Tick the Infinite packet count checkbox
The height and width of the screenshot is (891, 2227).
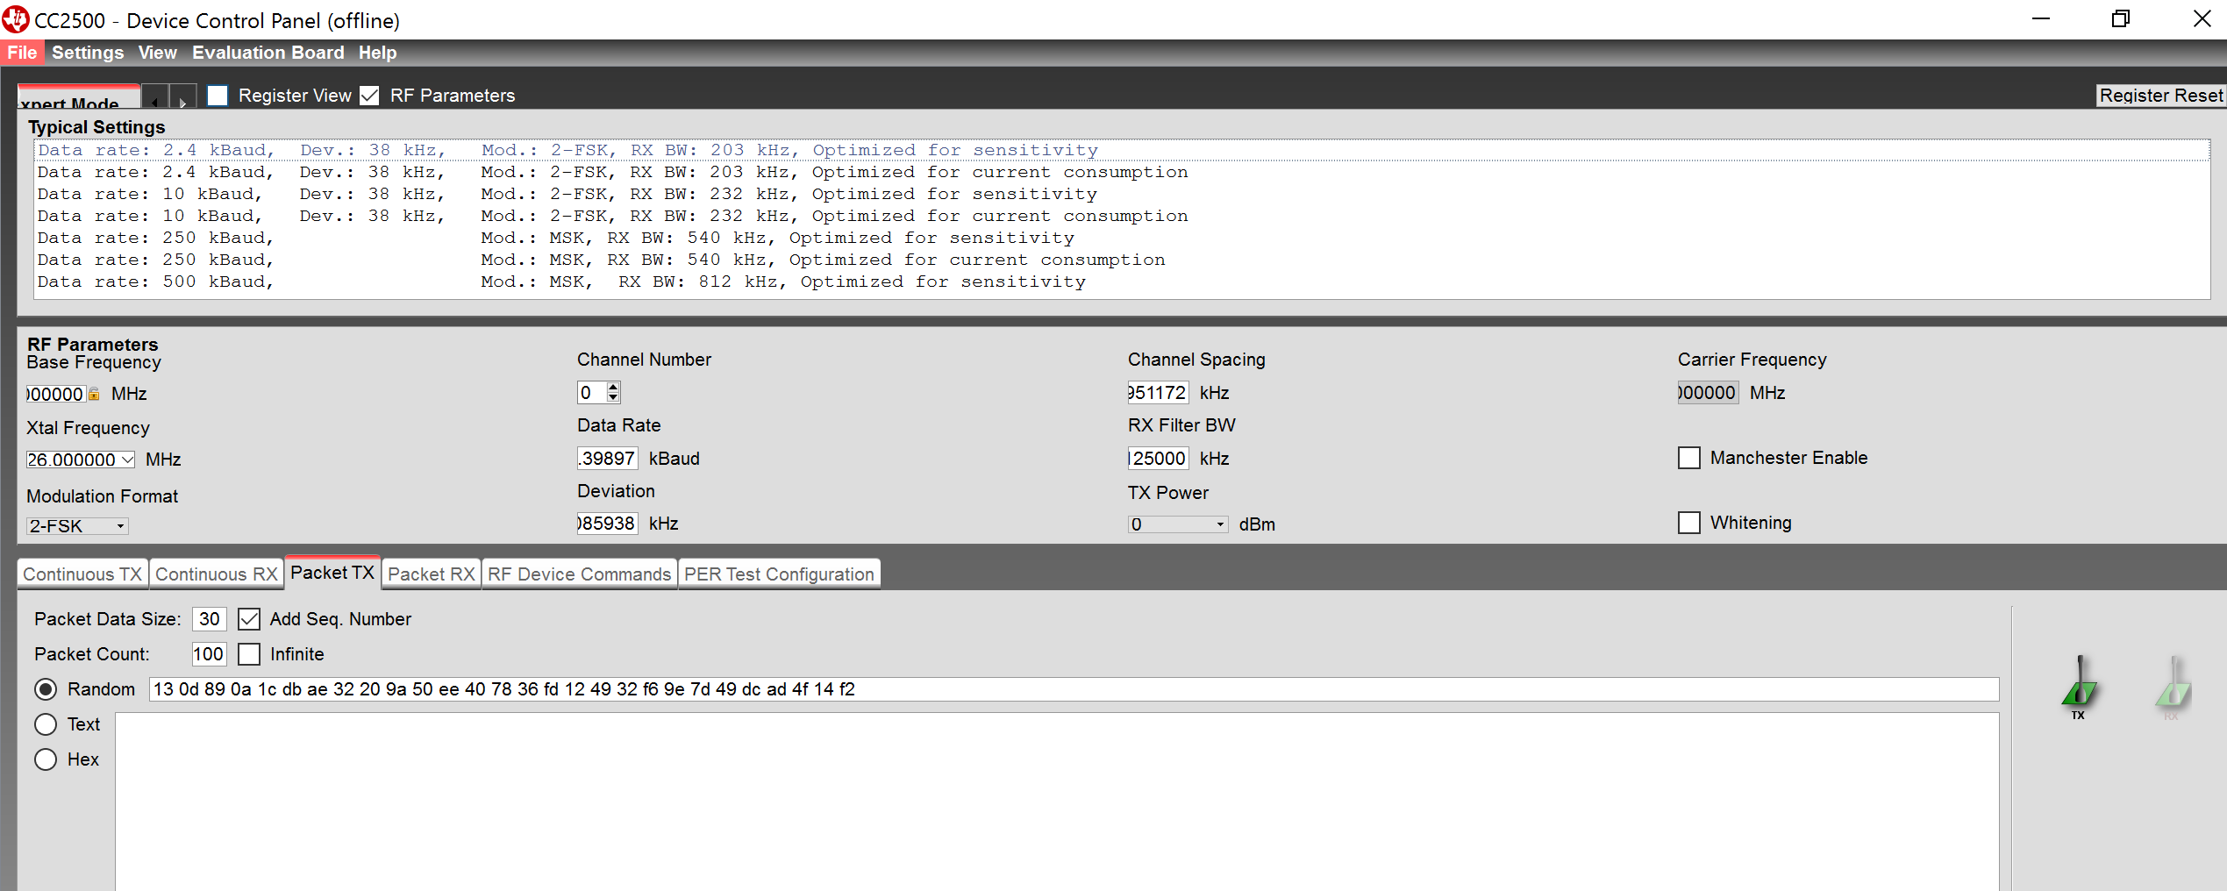coord(249,654)
